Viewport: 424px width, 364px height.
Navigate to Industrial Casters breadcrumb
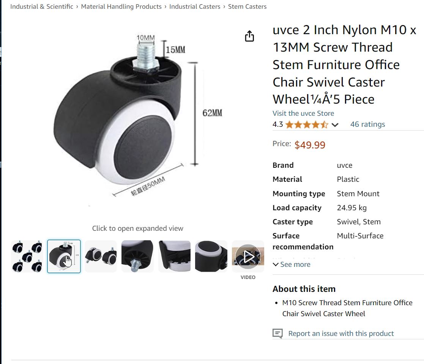(195, 6)
